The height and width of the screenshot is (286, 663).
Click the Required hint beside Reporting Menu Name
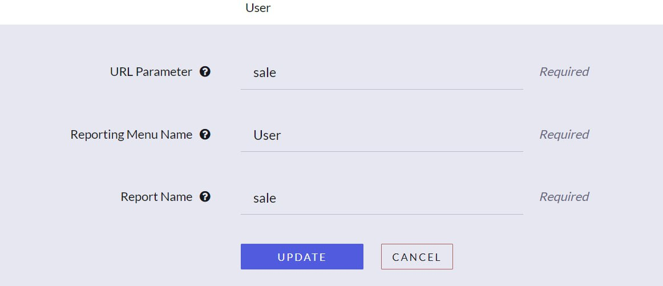click(x=564, y=135)
